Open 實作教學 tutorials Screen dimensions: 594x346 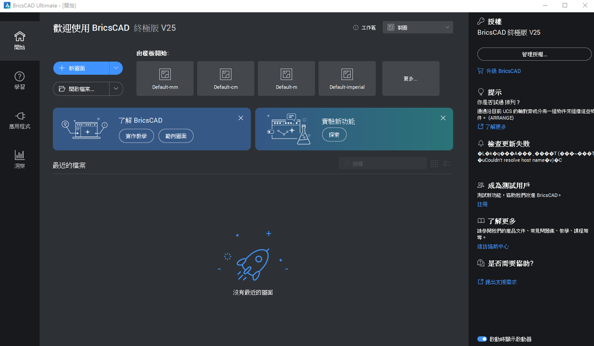(x=136, y=136)
